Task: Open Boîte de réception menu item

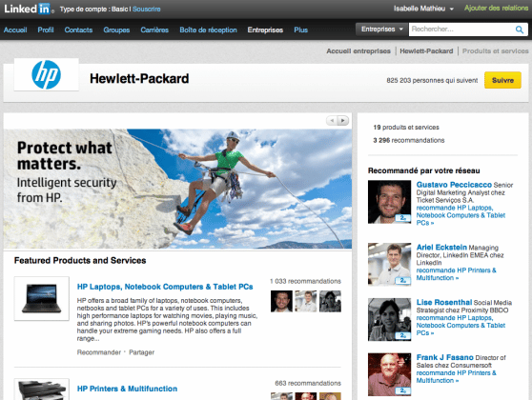Action: coord(209,30)
